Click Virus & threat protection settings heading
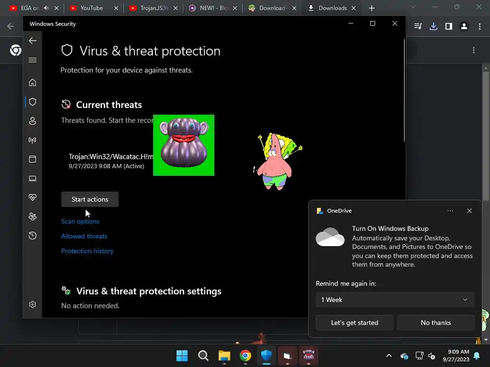The height and width of the screenshot is (367, 490). click(x=149, y=291)
